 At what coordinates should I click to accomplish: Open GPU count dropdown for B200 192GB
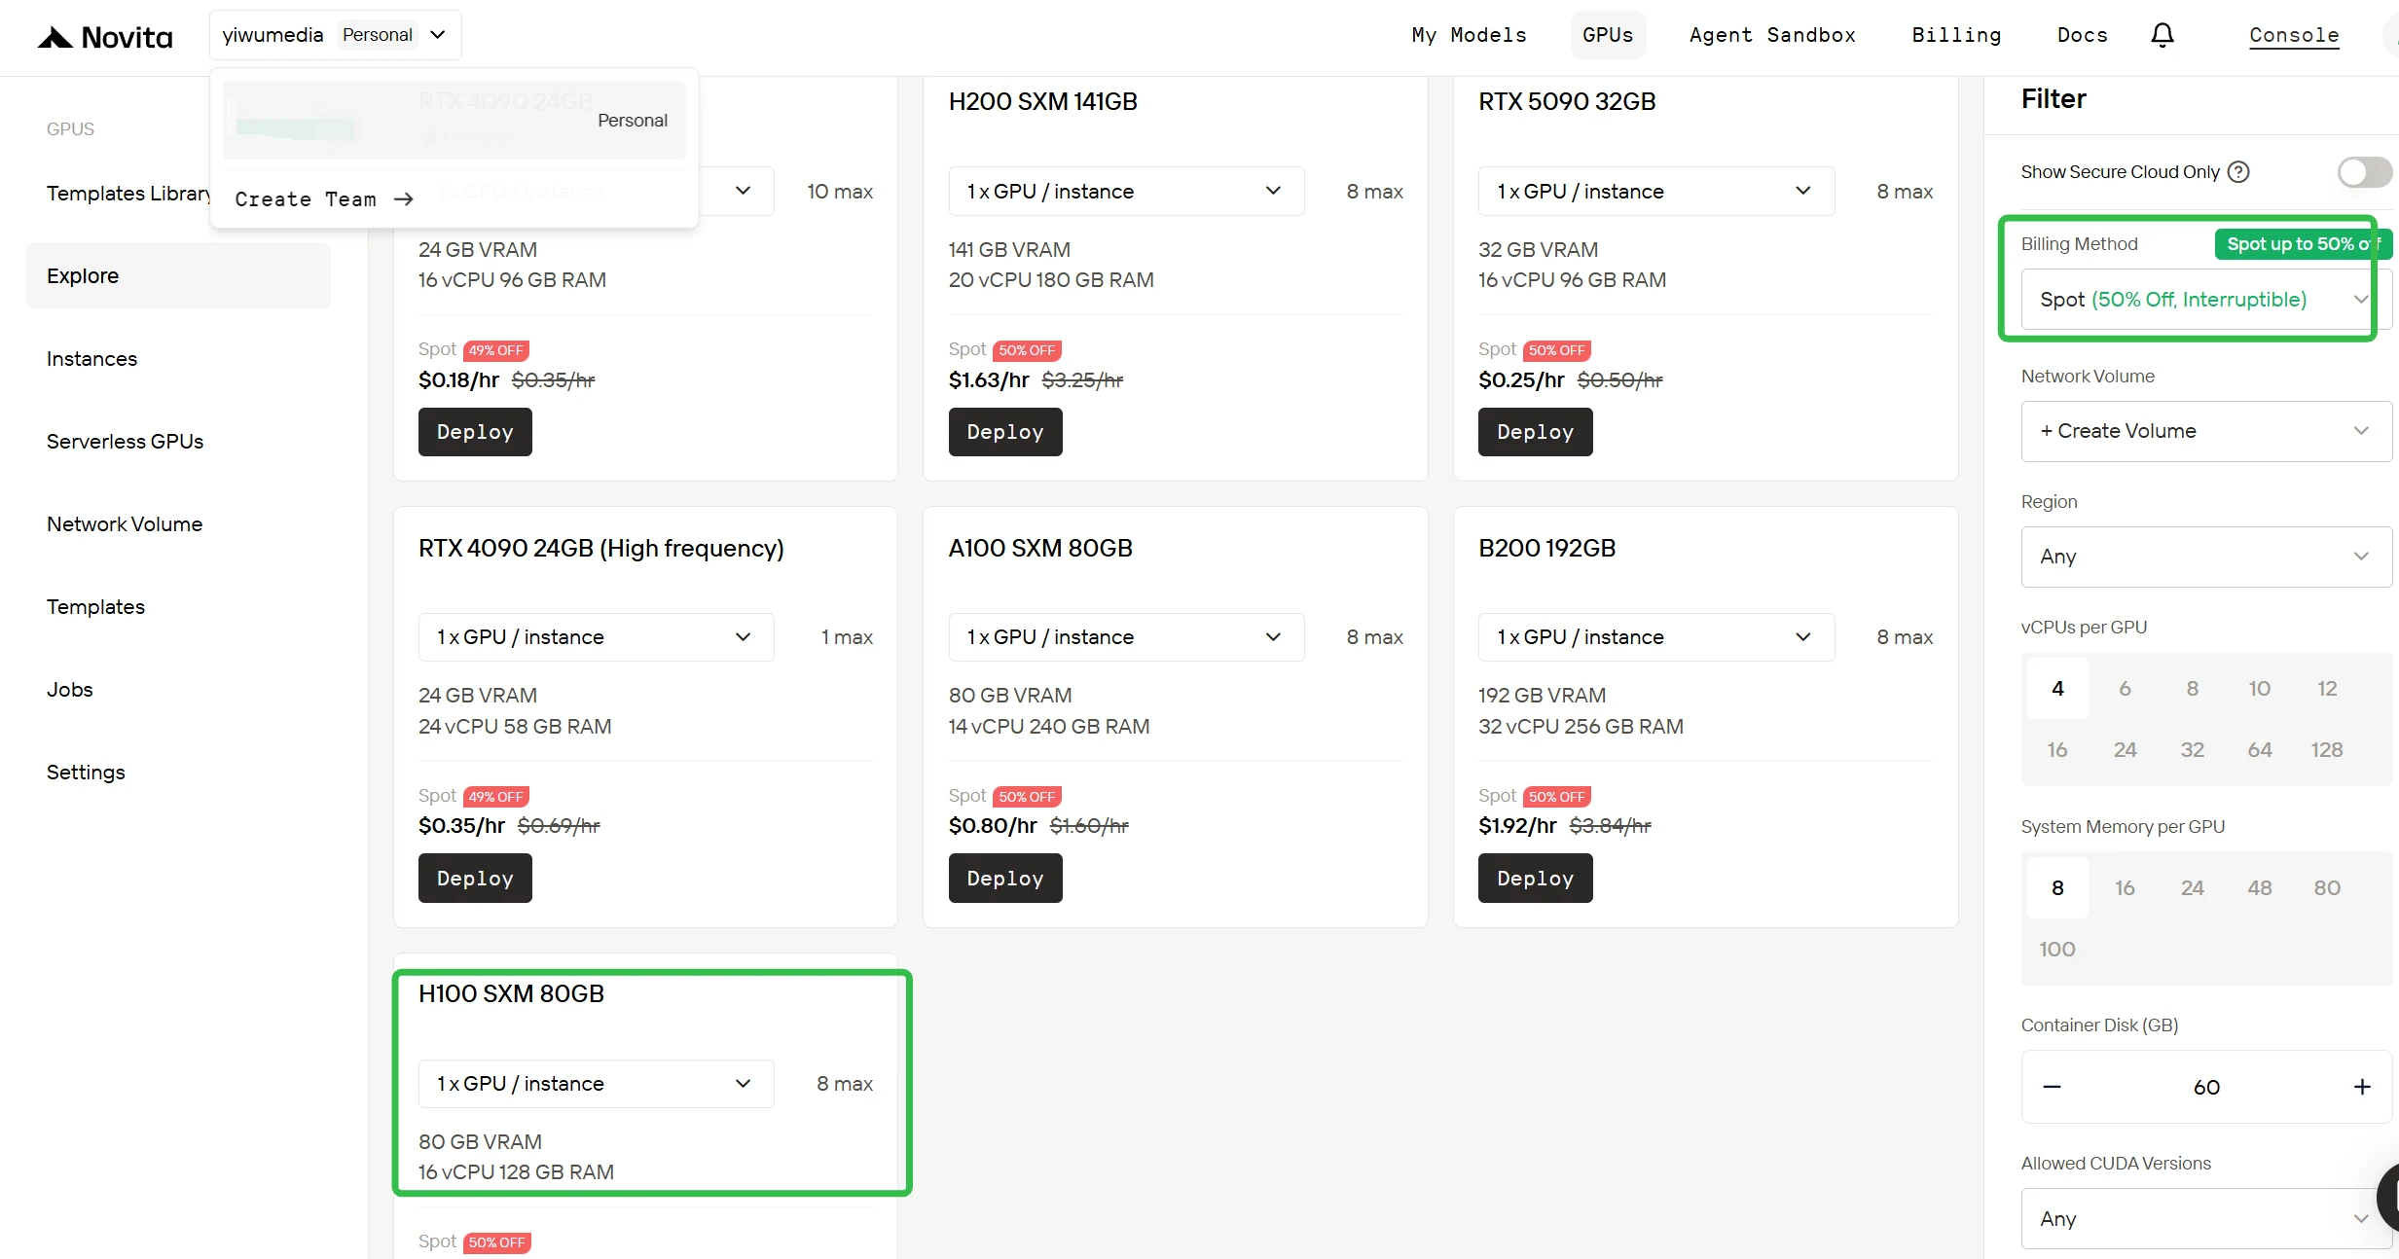click(1655, 637)
